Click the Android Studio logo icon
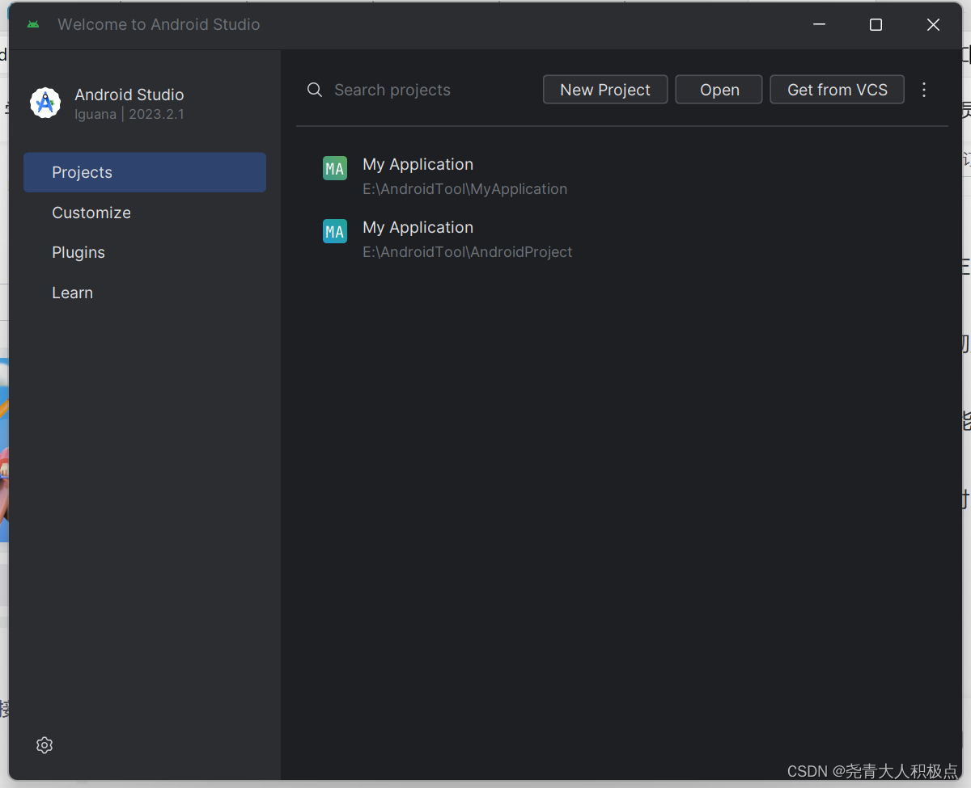Image resolution: width=971 pixels, height=788 pixels. coord(45,103)
